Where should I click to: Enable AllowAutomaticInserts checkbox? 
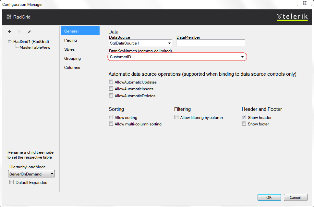pos(111,89)
